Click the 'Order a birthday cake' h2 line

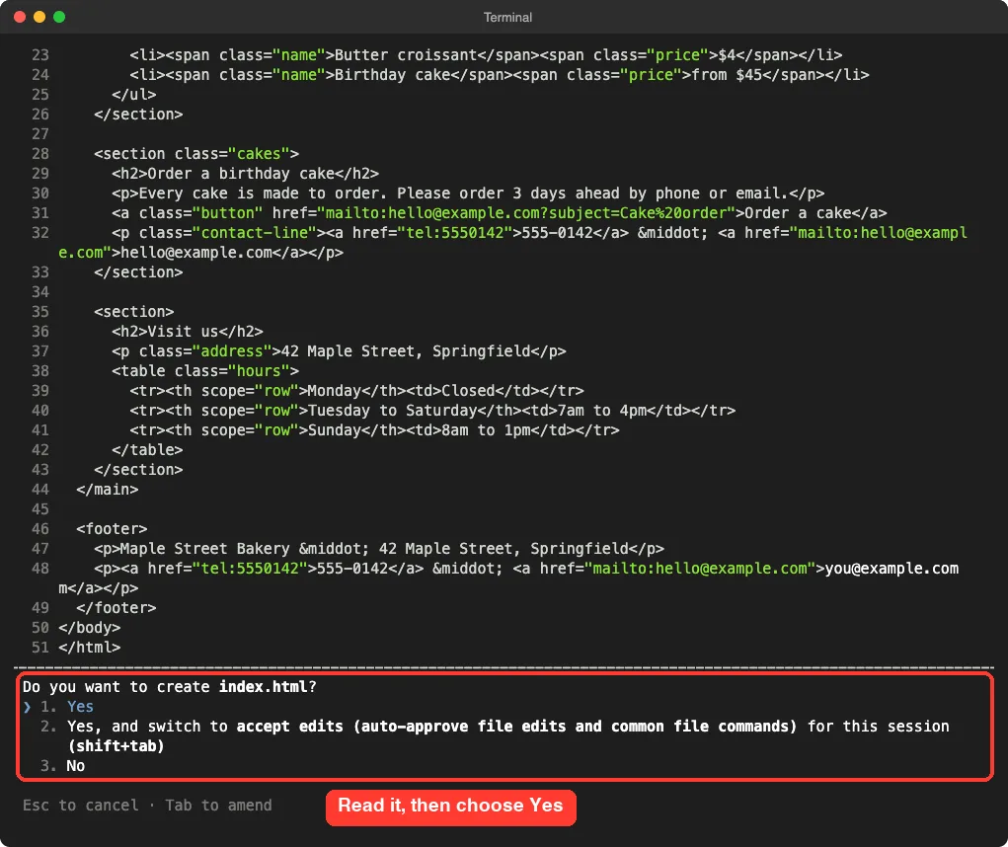(x=245, y=174)
